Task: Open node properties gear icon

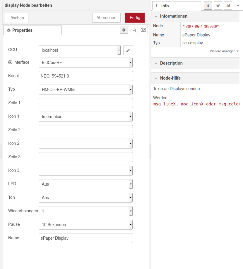Action: pyautogui.click(x=124, y=30)
